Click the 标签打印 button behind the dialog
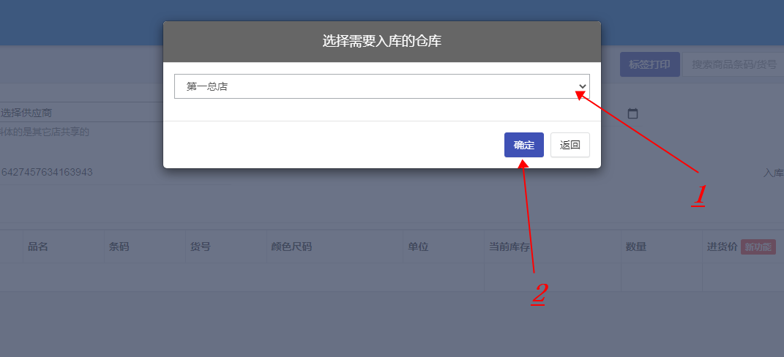 click(x=649, y=64)
